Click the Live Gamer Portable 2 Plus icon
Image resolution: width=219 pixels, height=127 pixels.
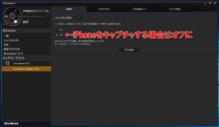pos(7,69)
